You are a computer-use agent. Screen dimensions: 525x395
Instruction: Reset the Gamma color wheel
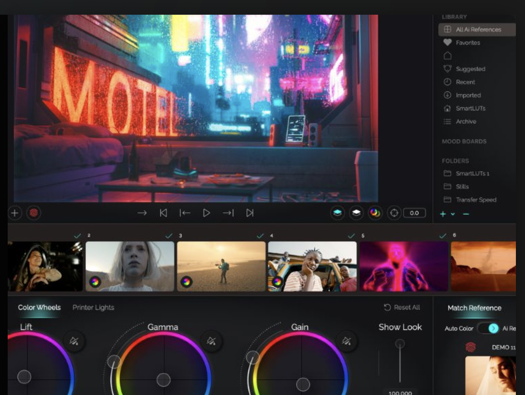[211, 341]
